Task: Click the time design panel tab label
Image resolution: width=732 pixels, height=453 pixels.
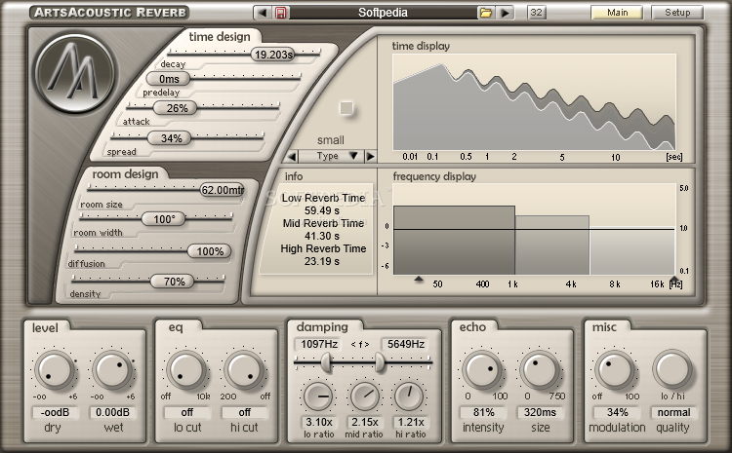Action: point(220,37)
